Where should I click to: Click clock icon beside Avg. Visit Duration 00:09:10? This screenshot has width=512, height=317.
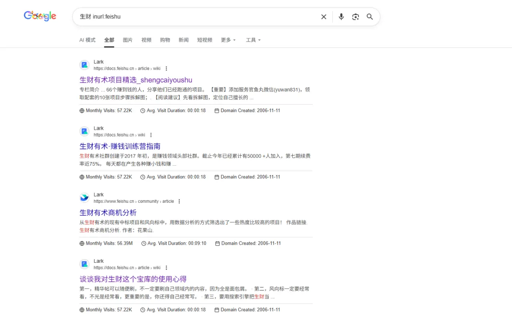144,244
